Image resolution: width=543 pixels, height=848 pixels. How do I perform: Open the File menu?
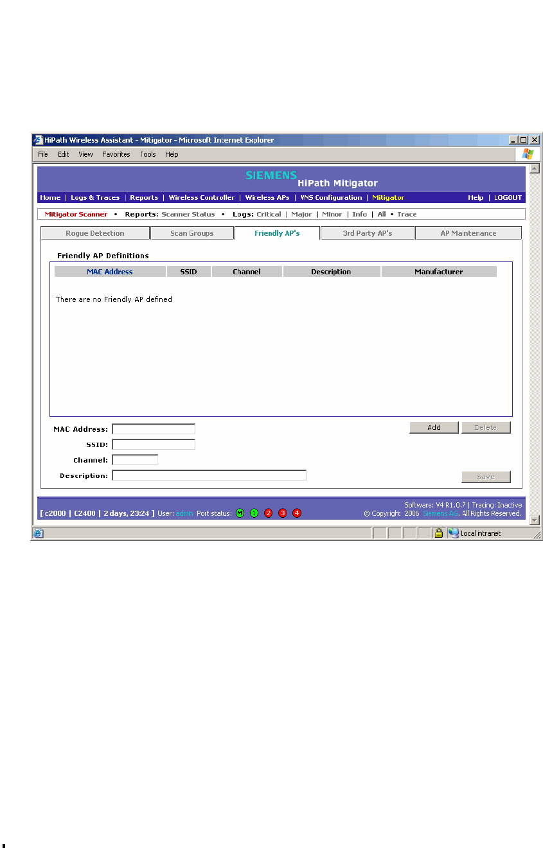[x=43, y=154]
